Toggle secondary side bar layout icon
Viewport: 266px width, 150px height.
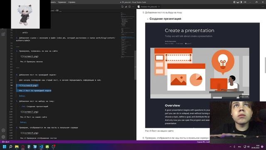(x=241, y=2)
